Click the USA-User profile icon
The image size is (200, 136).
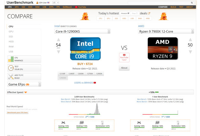click(x=37, y=3)
